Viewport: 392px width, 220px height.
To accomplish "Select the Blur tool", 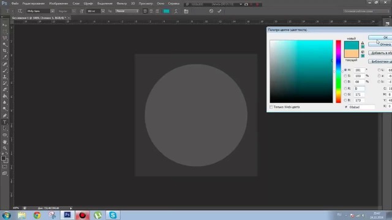I will tap(5, 103).
